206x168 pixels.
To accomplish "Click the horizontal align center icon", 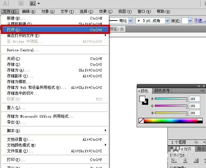I will 185,161.
